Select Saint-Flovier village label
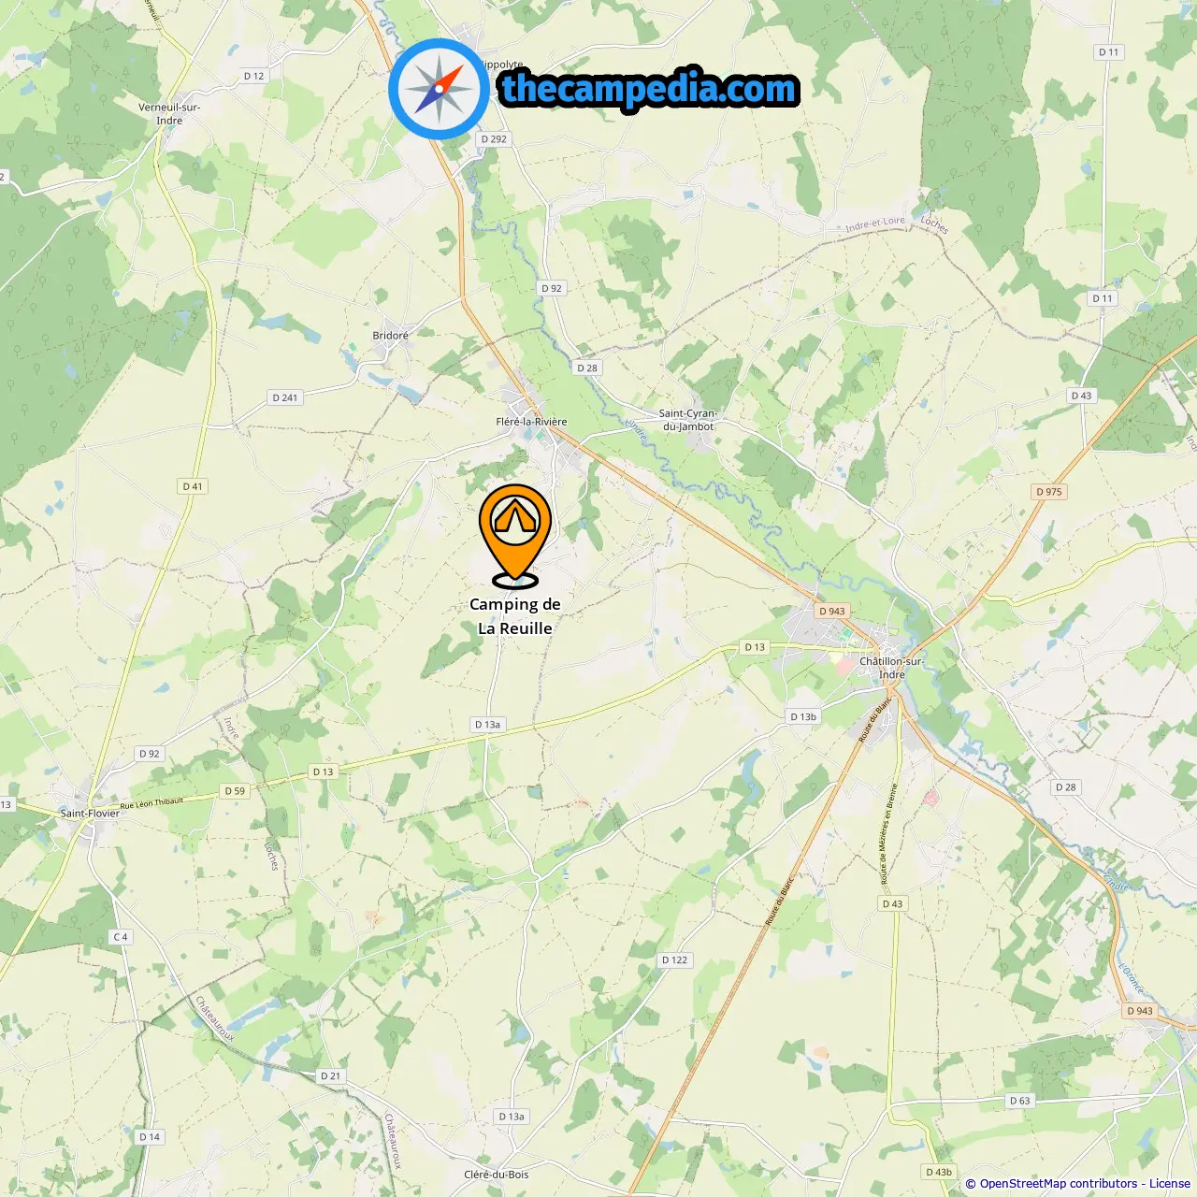The image size is (1197, 1197). [x=90, y=814]
